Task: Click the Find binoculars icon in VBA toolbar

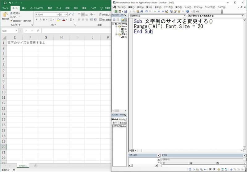Action: 141,11
